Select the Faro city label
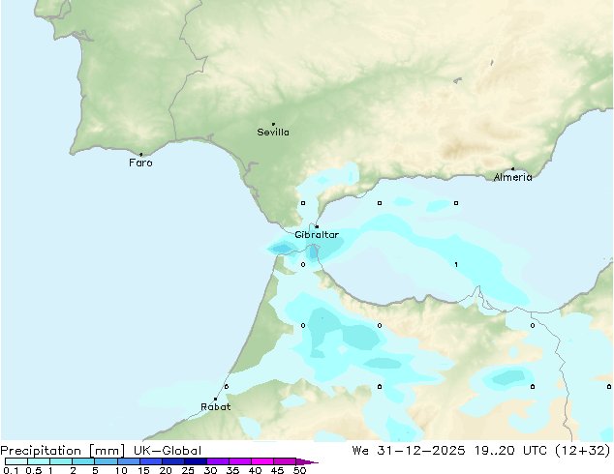The width and height of the screenshot is (614, 474). coord(140,163)
